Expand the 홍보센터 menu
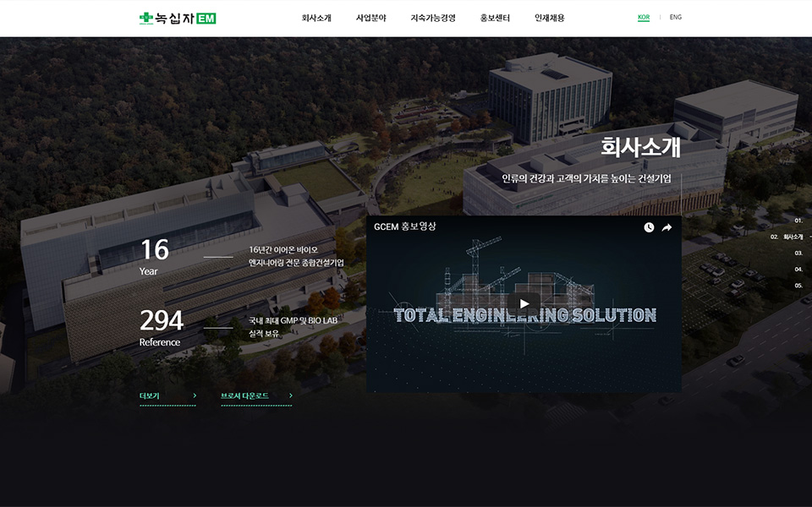812x507 pixels. 495,18
